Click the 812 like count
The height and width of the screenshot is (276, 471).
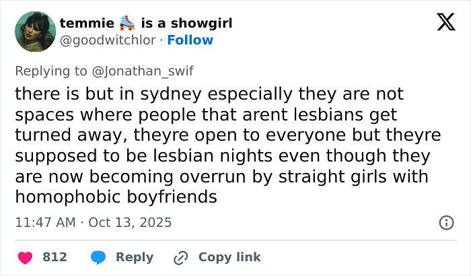pos(55,257)
